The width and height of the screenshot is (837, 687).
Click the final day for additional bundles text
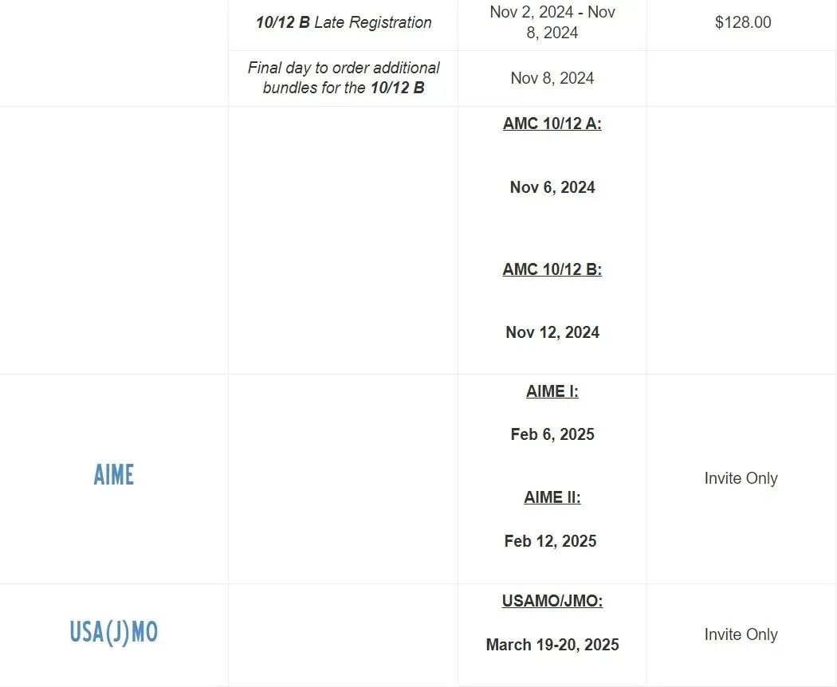(344, 78)
